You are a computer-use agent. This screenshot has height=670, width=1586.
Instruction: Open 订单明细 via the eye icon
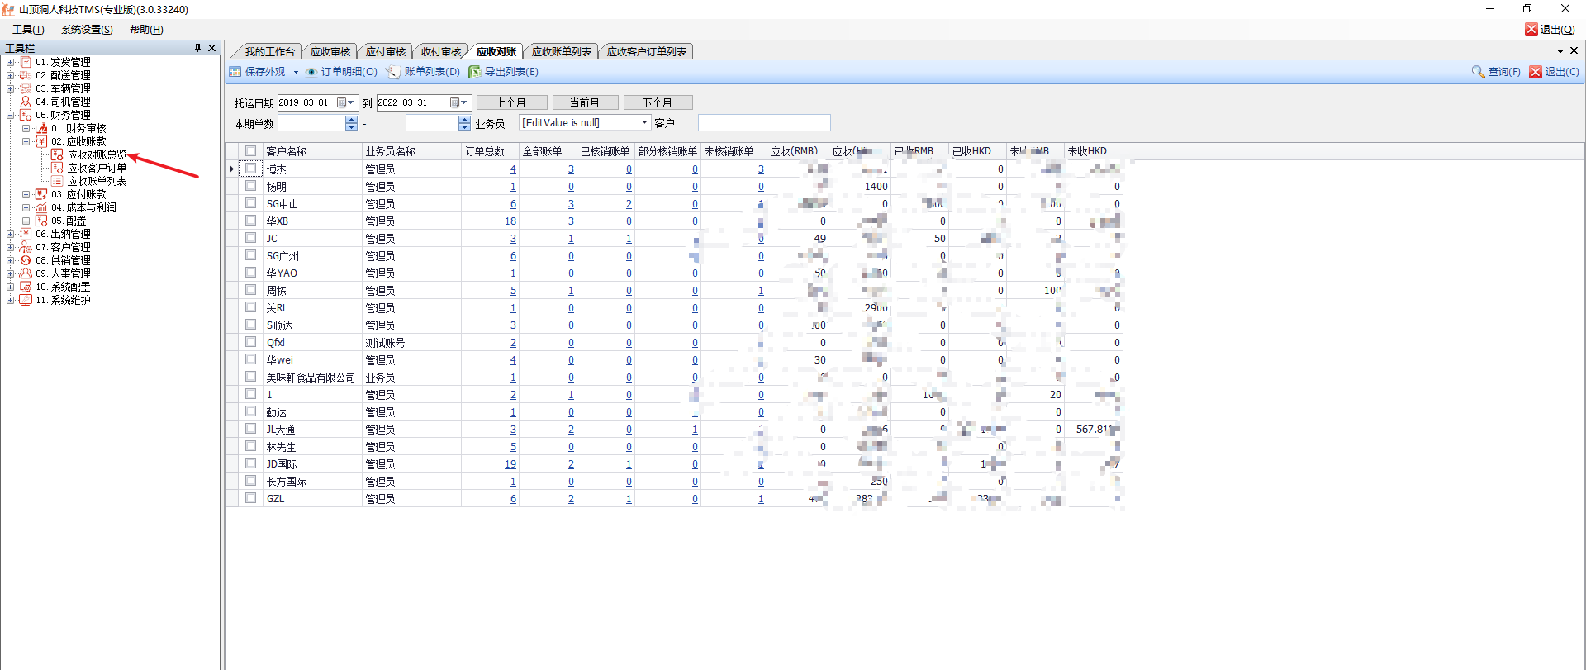tap(311, 72)
